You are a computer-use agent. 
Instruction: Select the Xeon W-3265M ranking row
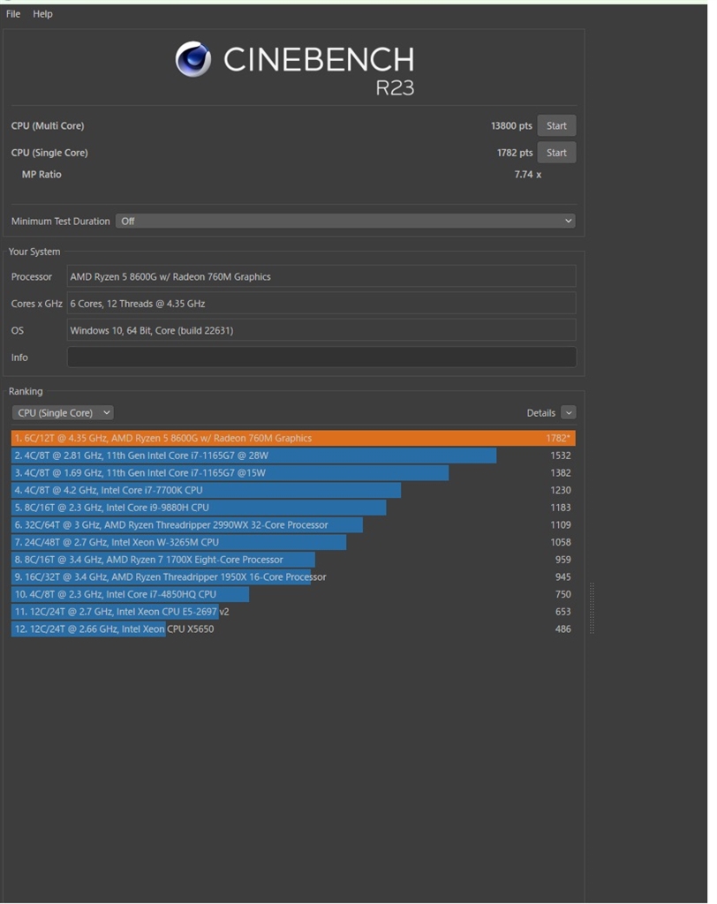(179, 543)
